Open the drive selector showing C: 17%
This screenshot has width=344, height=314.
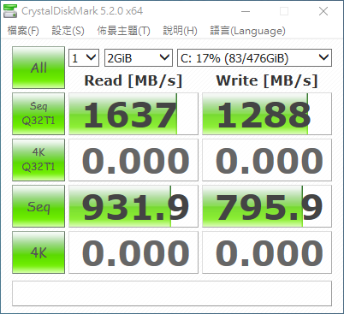(254, 58)
